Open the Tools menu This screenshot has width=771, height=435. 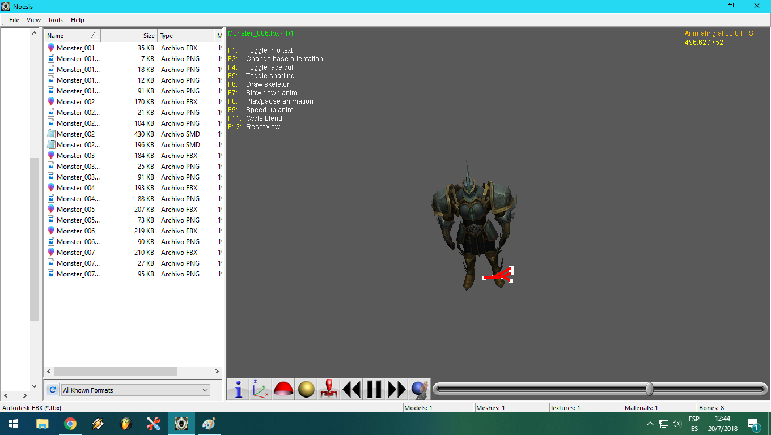(x=56, y=20)
